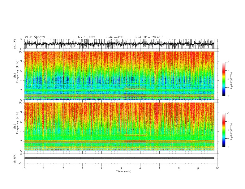
Task: Click time axis tick label "7"
Action: [x=160, y=168]
